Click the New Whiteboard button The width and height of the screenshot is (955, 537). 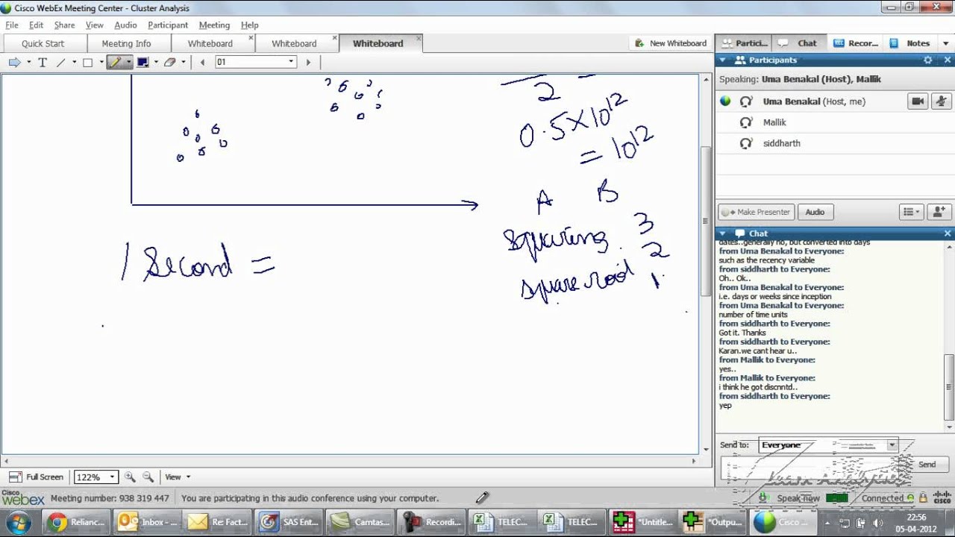[x=671, y=43]
